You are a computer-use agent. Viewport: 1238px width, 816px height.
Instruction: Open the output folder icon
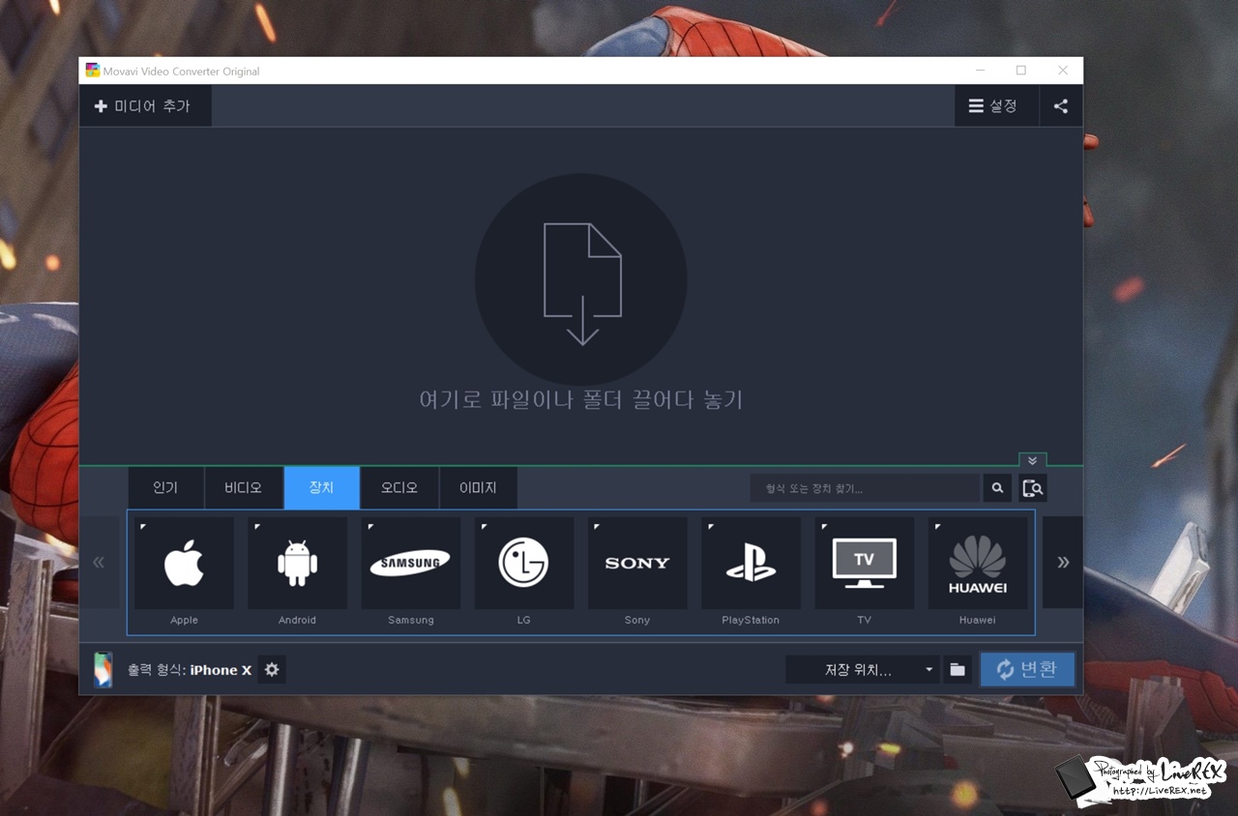(958, 670)
